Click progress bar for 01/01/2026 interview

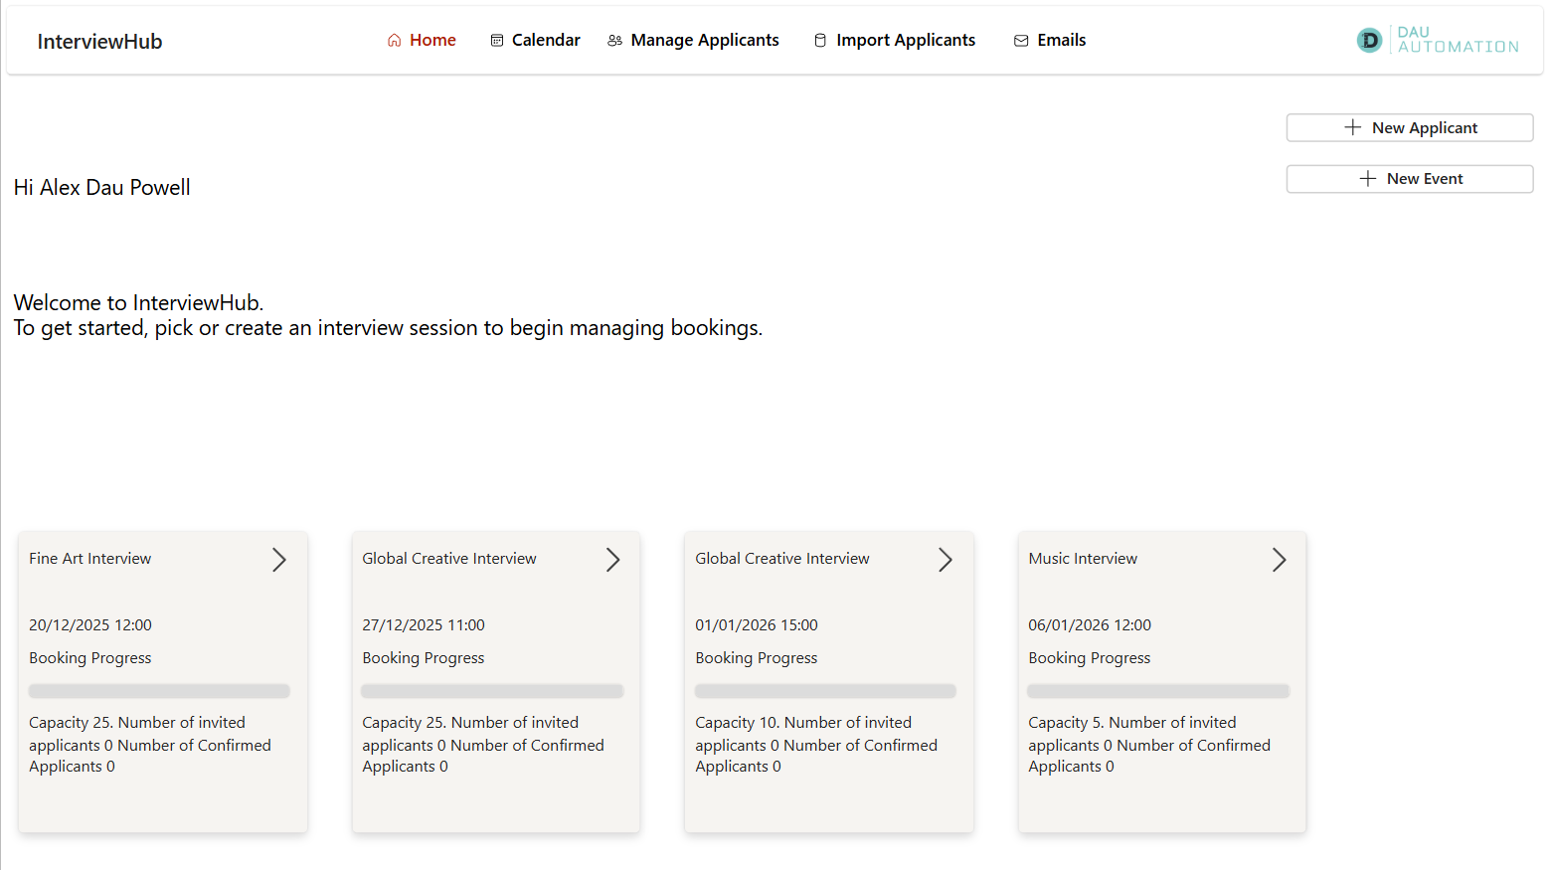825,691
